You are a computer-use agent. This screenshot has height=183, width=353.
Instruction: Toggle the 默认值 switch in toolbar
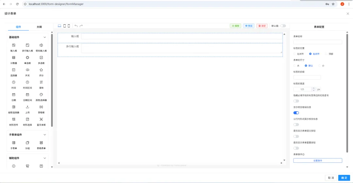283,26
